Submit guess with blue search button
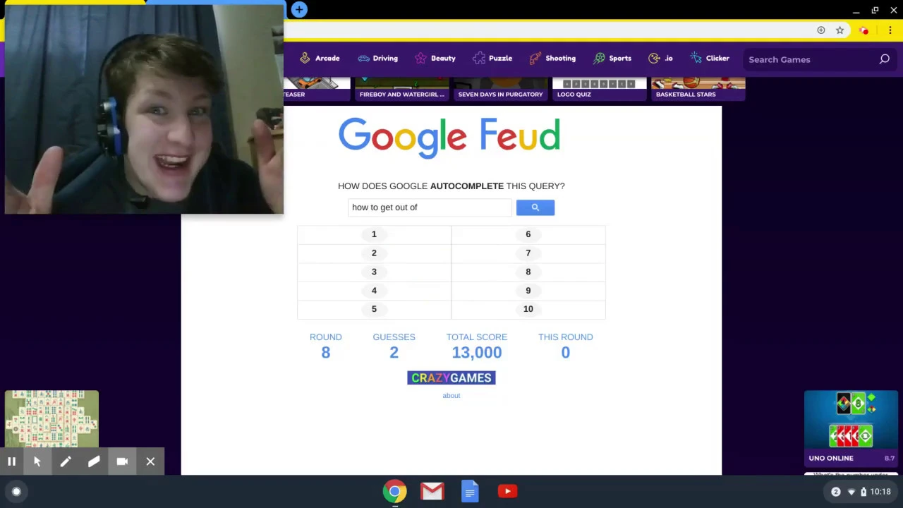 535,207
